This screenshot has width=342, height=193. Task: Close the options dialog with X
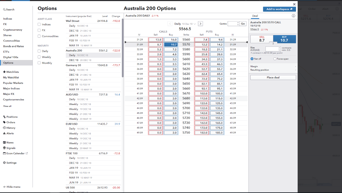click(294, 4)
